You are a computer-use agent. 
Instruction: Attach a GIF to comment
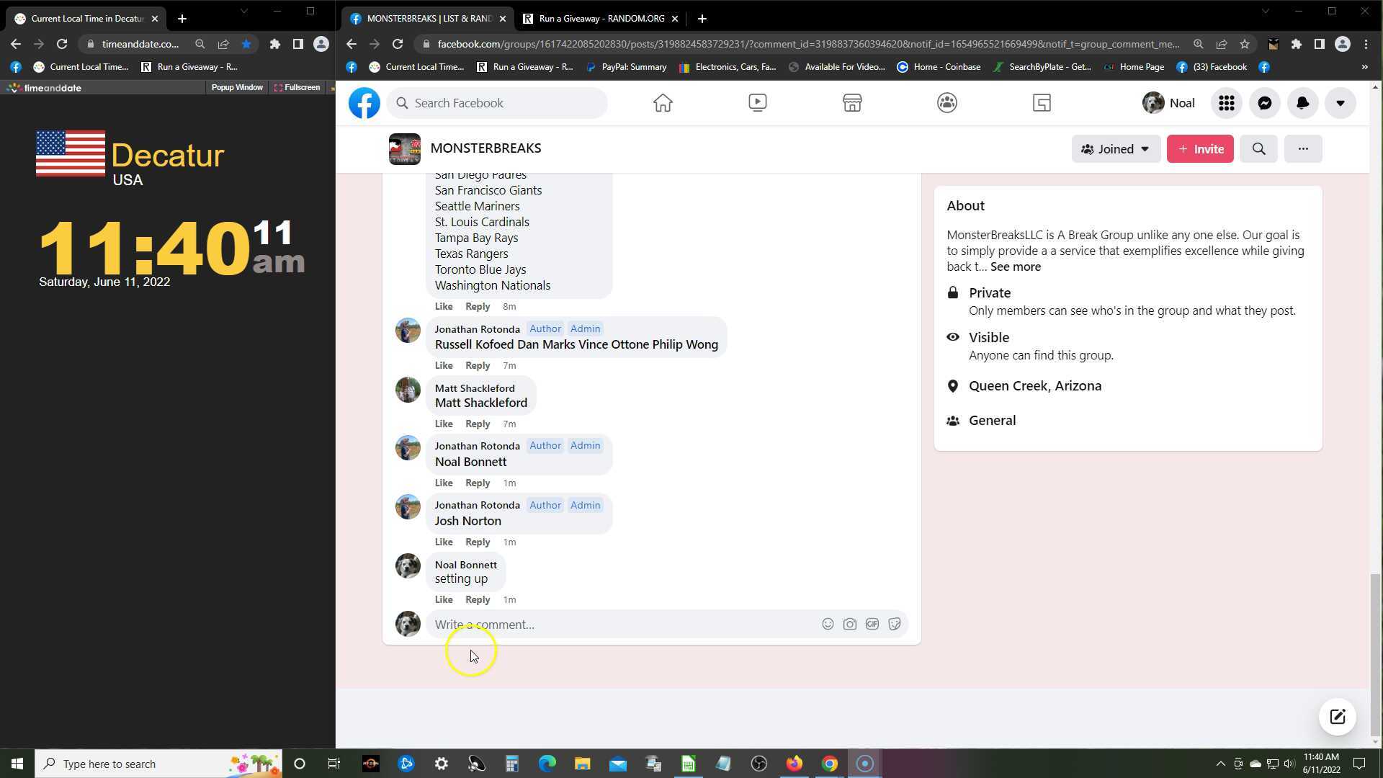tap(872, 625)
